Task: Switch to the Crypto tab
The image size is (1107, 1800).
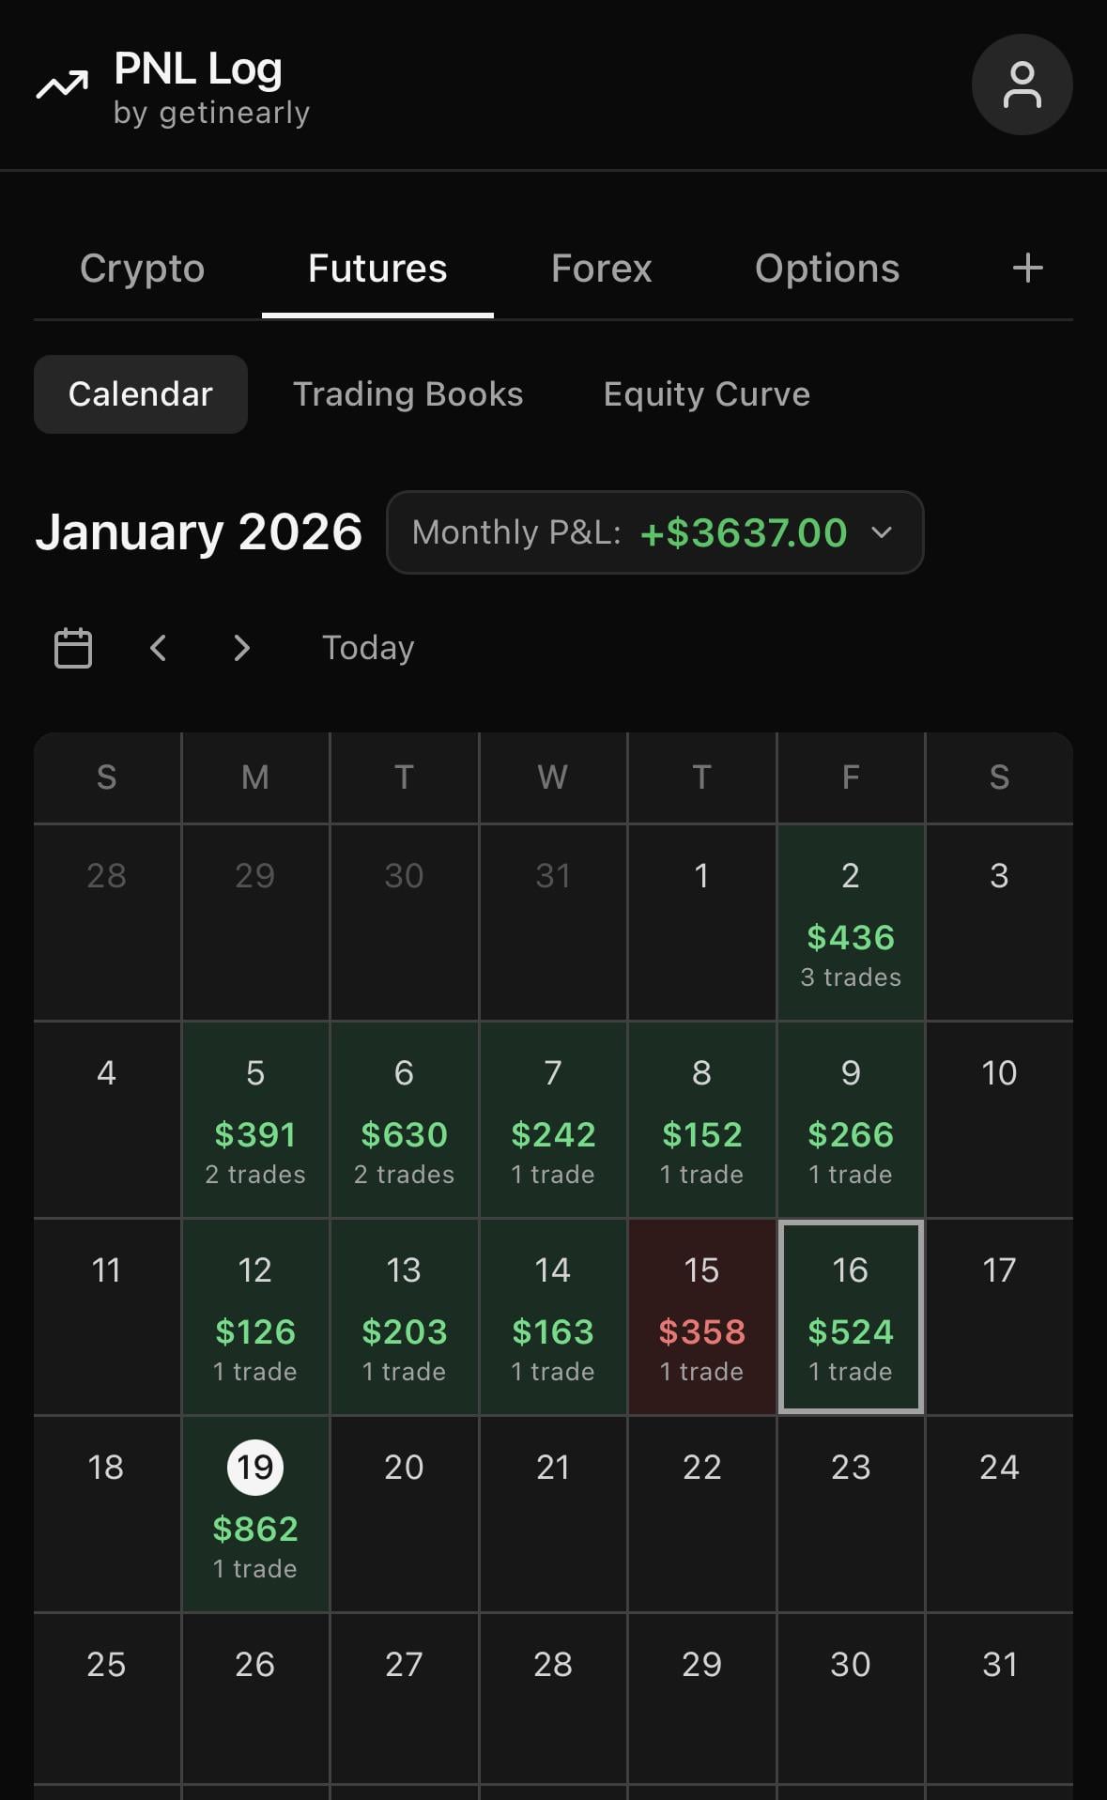Action: click(142, 269)
